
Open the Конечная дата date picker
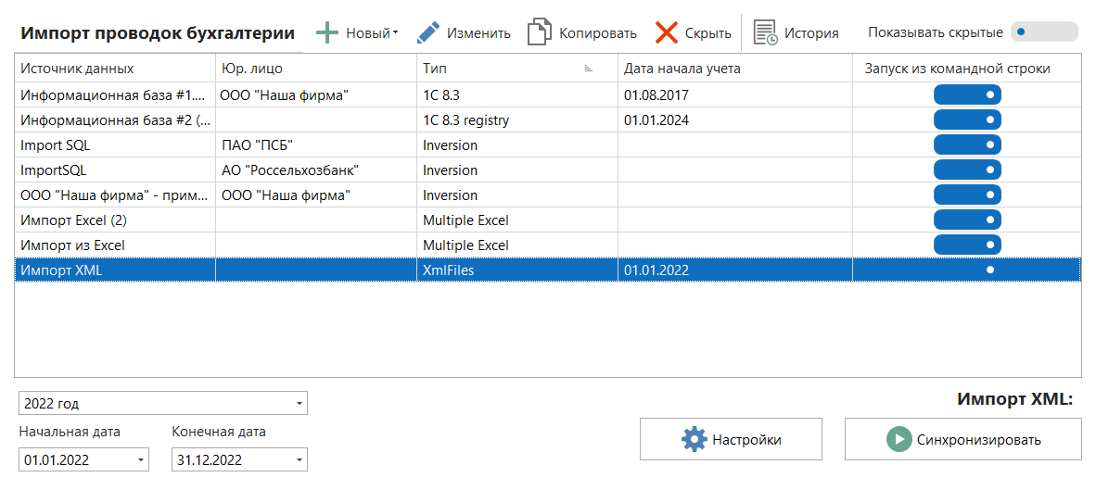click(299, 459)
